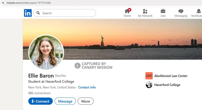The image size is (202, 110).
Task: Open the Haverford College link
Action: point(167,85)
